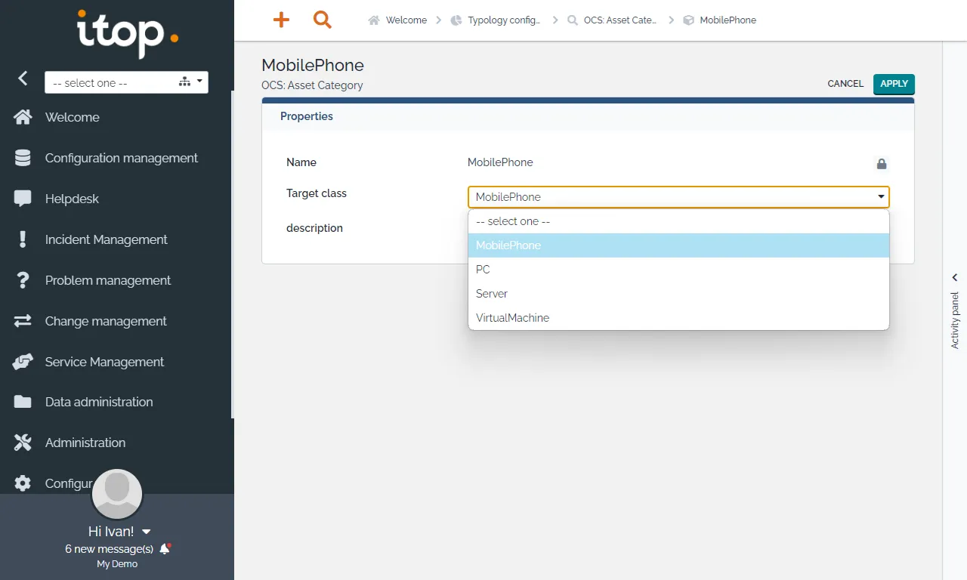The height and width of the screenshot is (580, 967).
Task: Choose PC in the dropdown list
Action: [x=678, y=270]
